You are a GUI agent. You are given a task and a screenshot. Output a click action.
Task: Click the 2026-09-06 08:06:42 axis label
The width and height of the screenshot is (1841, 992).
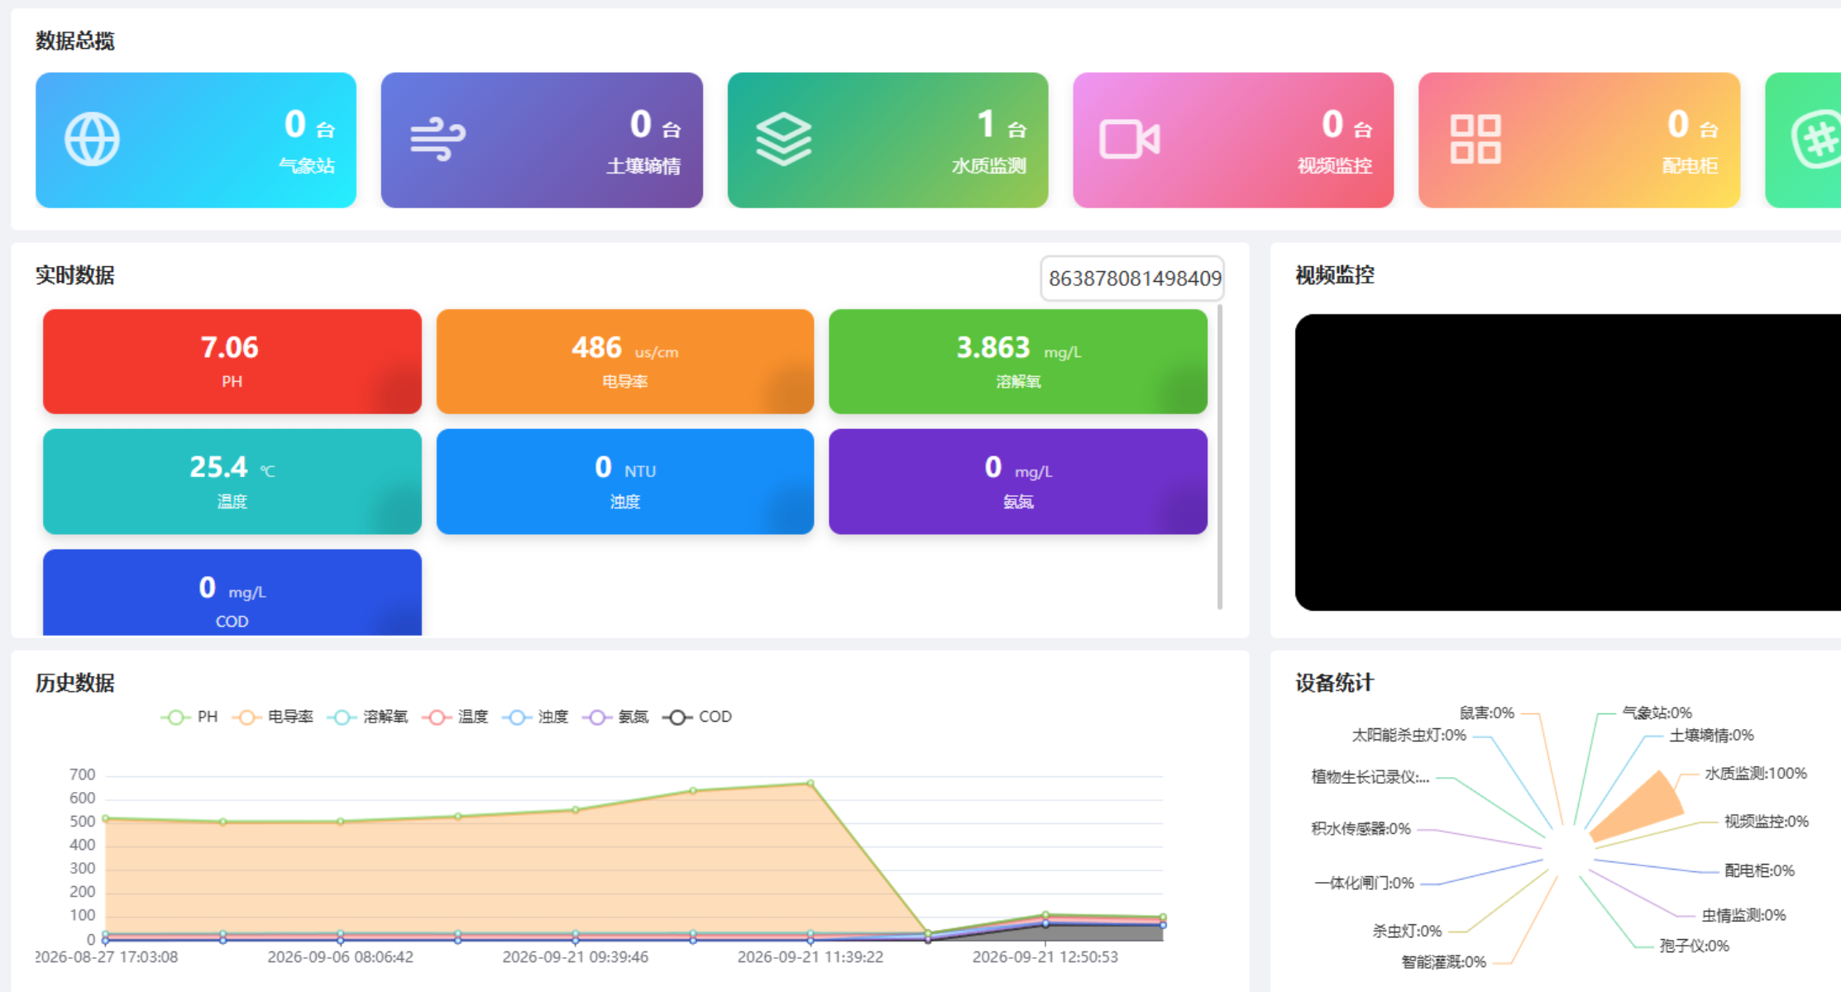[340, 957]
